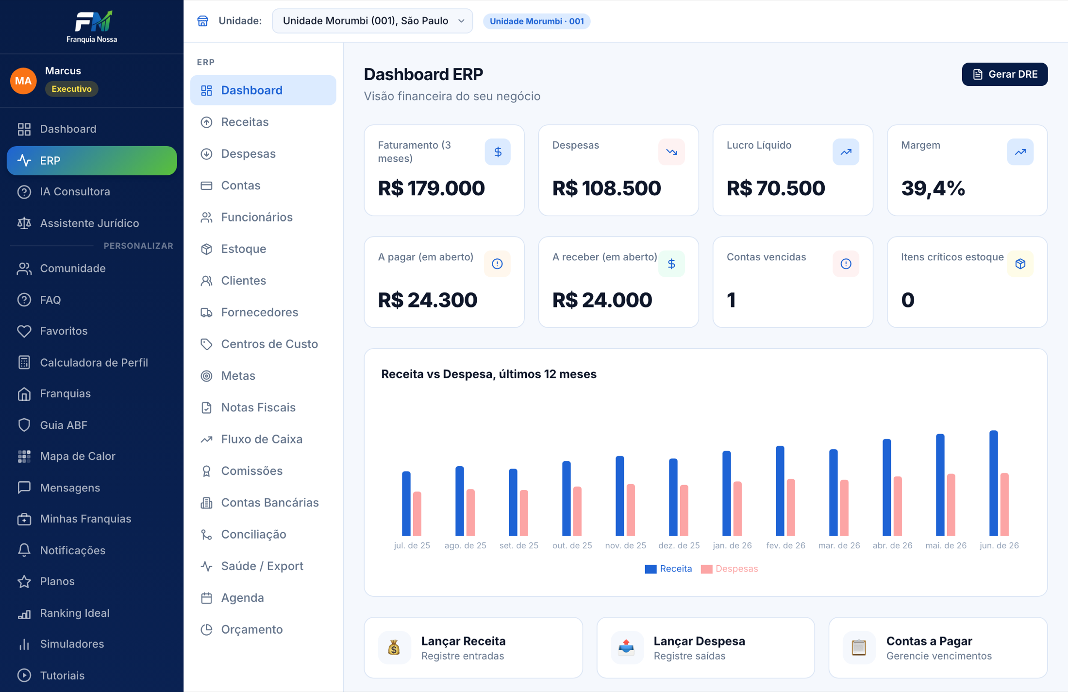Open Mensagens in the sidebar
This screenshot has height=692, width=1068.
pos(92,488)
